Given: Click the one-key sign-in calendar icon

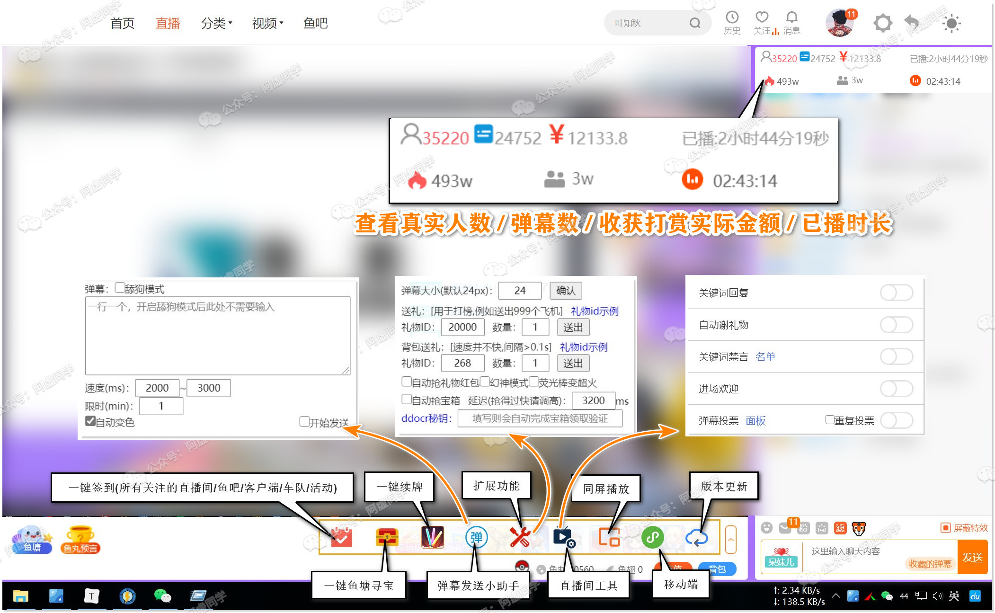Looking at the screenshot, I should 341,537.
